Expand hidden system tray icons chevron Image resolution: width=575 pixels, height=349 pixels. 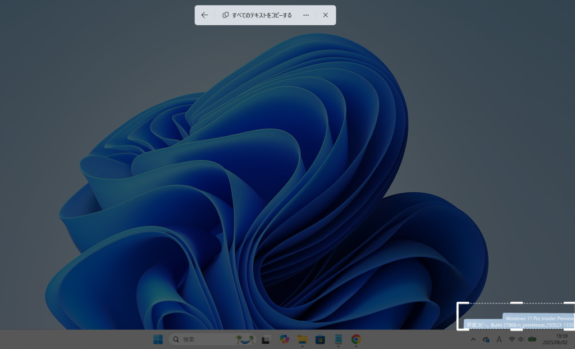473,339
